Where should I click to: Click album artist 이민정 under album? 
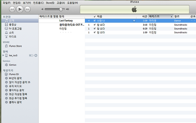pos(63,29)
